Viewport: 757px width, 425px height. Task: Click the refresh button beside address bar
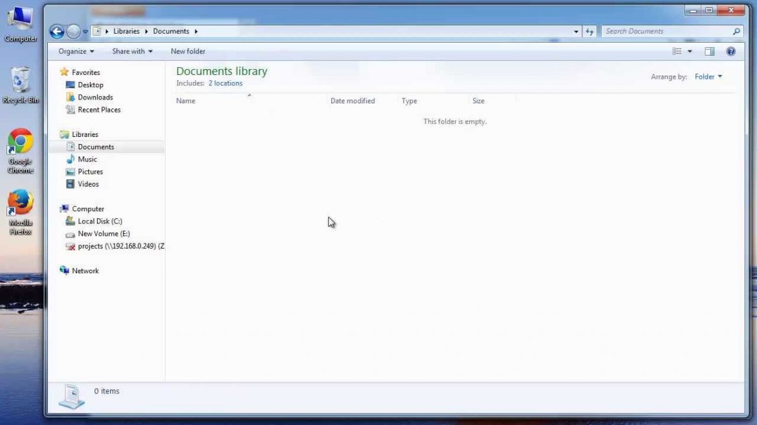[589, 31]
